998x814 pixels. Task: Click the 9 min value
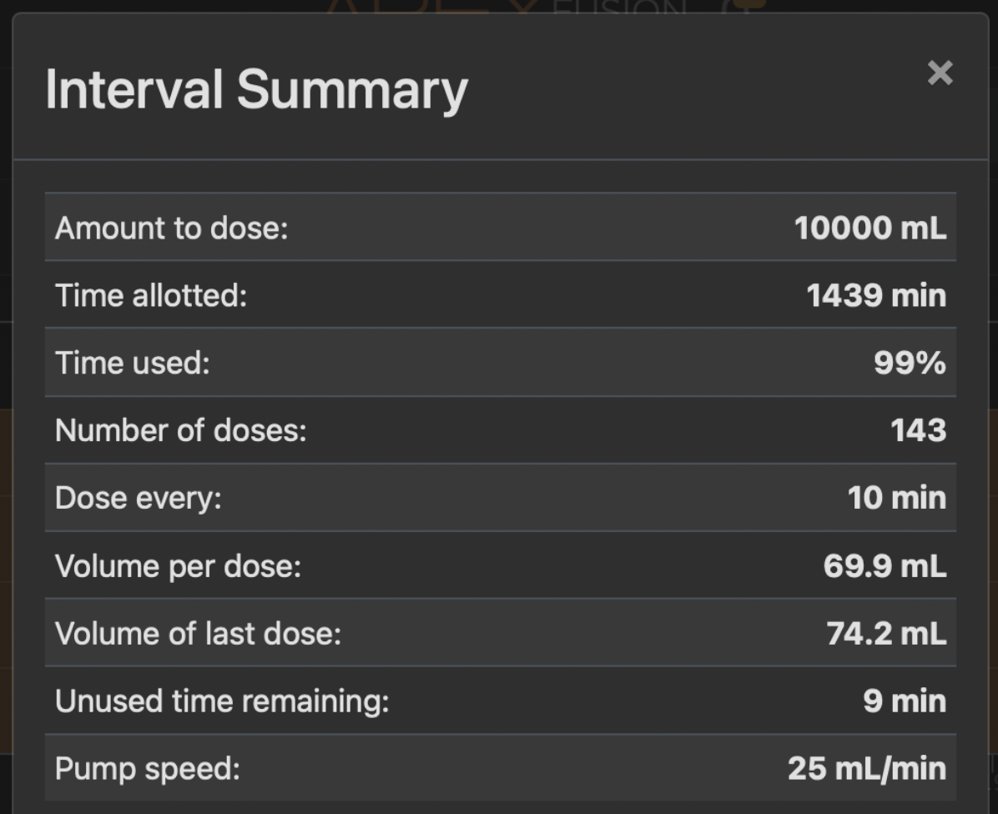905,701
